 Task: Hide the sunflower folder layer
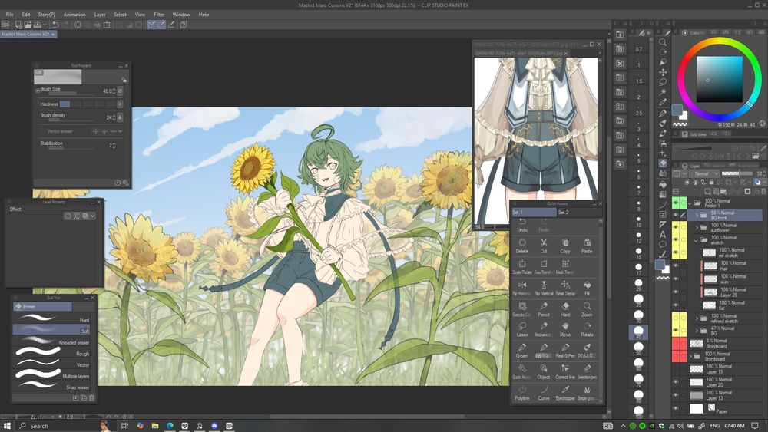[676, 228]
